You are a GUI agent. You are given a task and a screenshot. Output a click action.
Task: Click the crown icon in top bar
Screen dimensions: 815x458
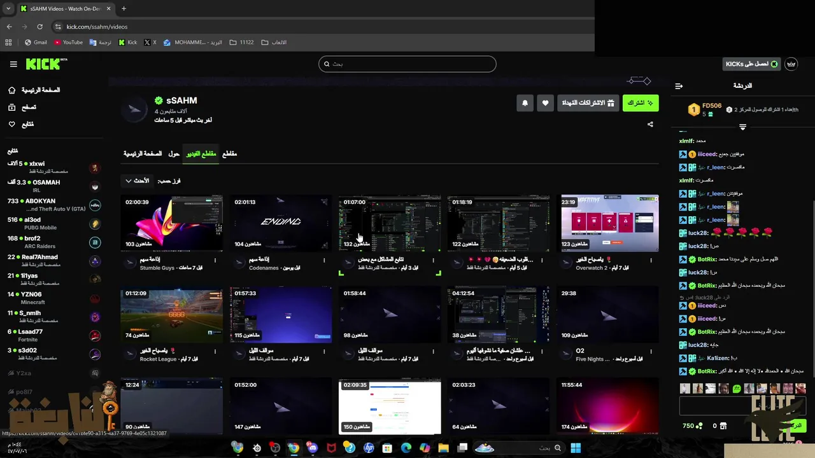791,64
